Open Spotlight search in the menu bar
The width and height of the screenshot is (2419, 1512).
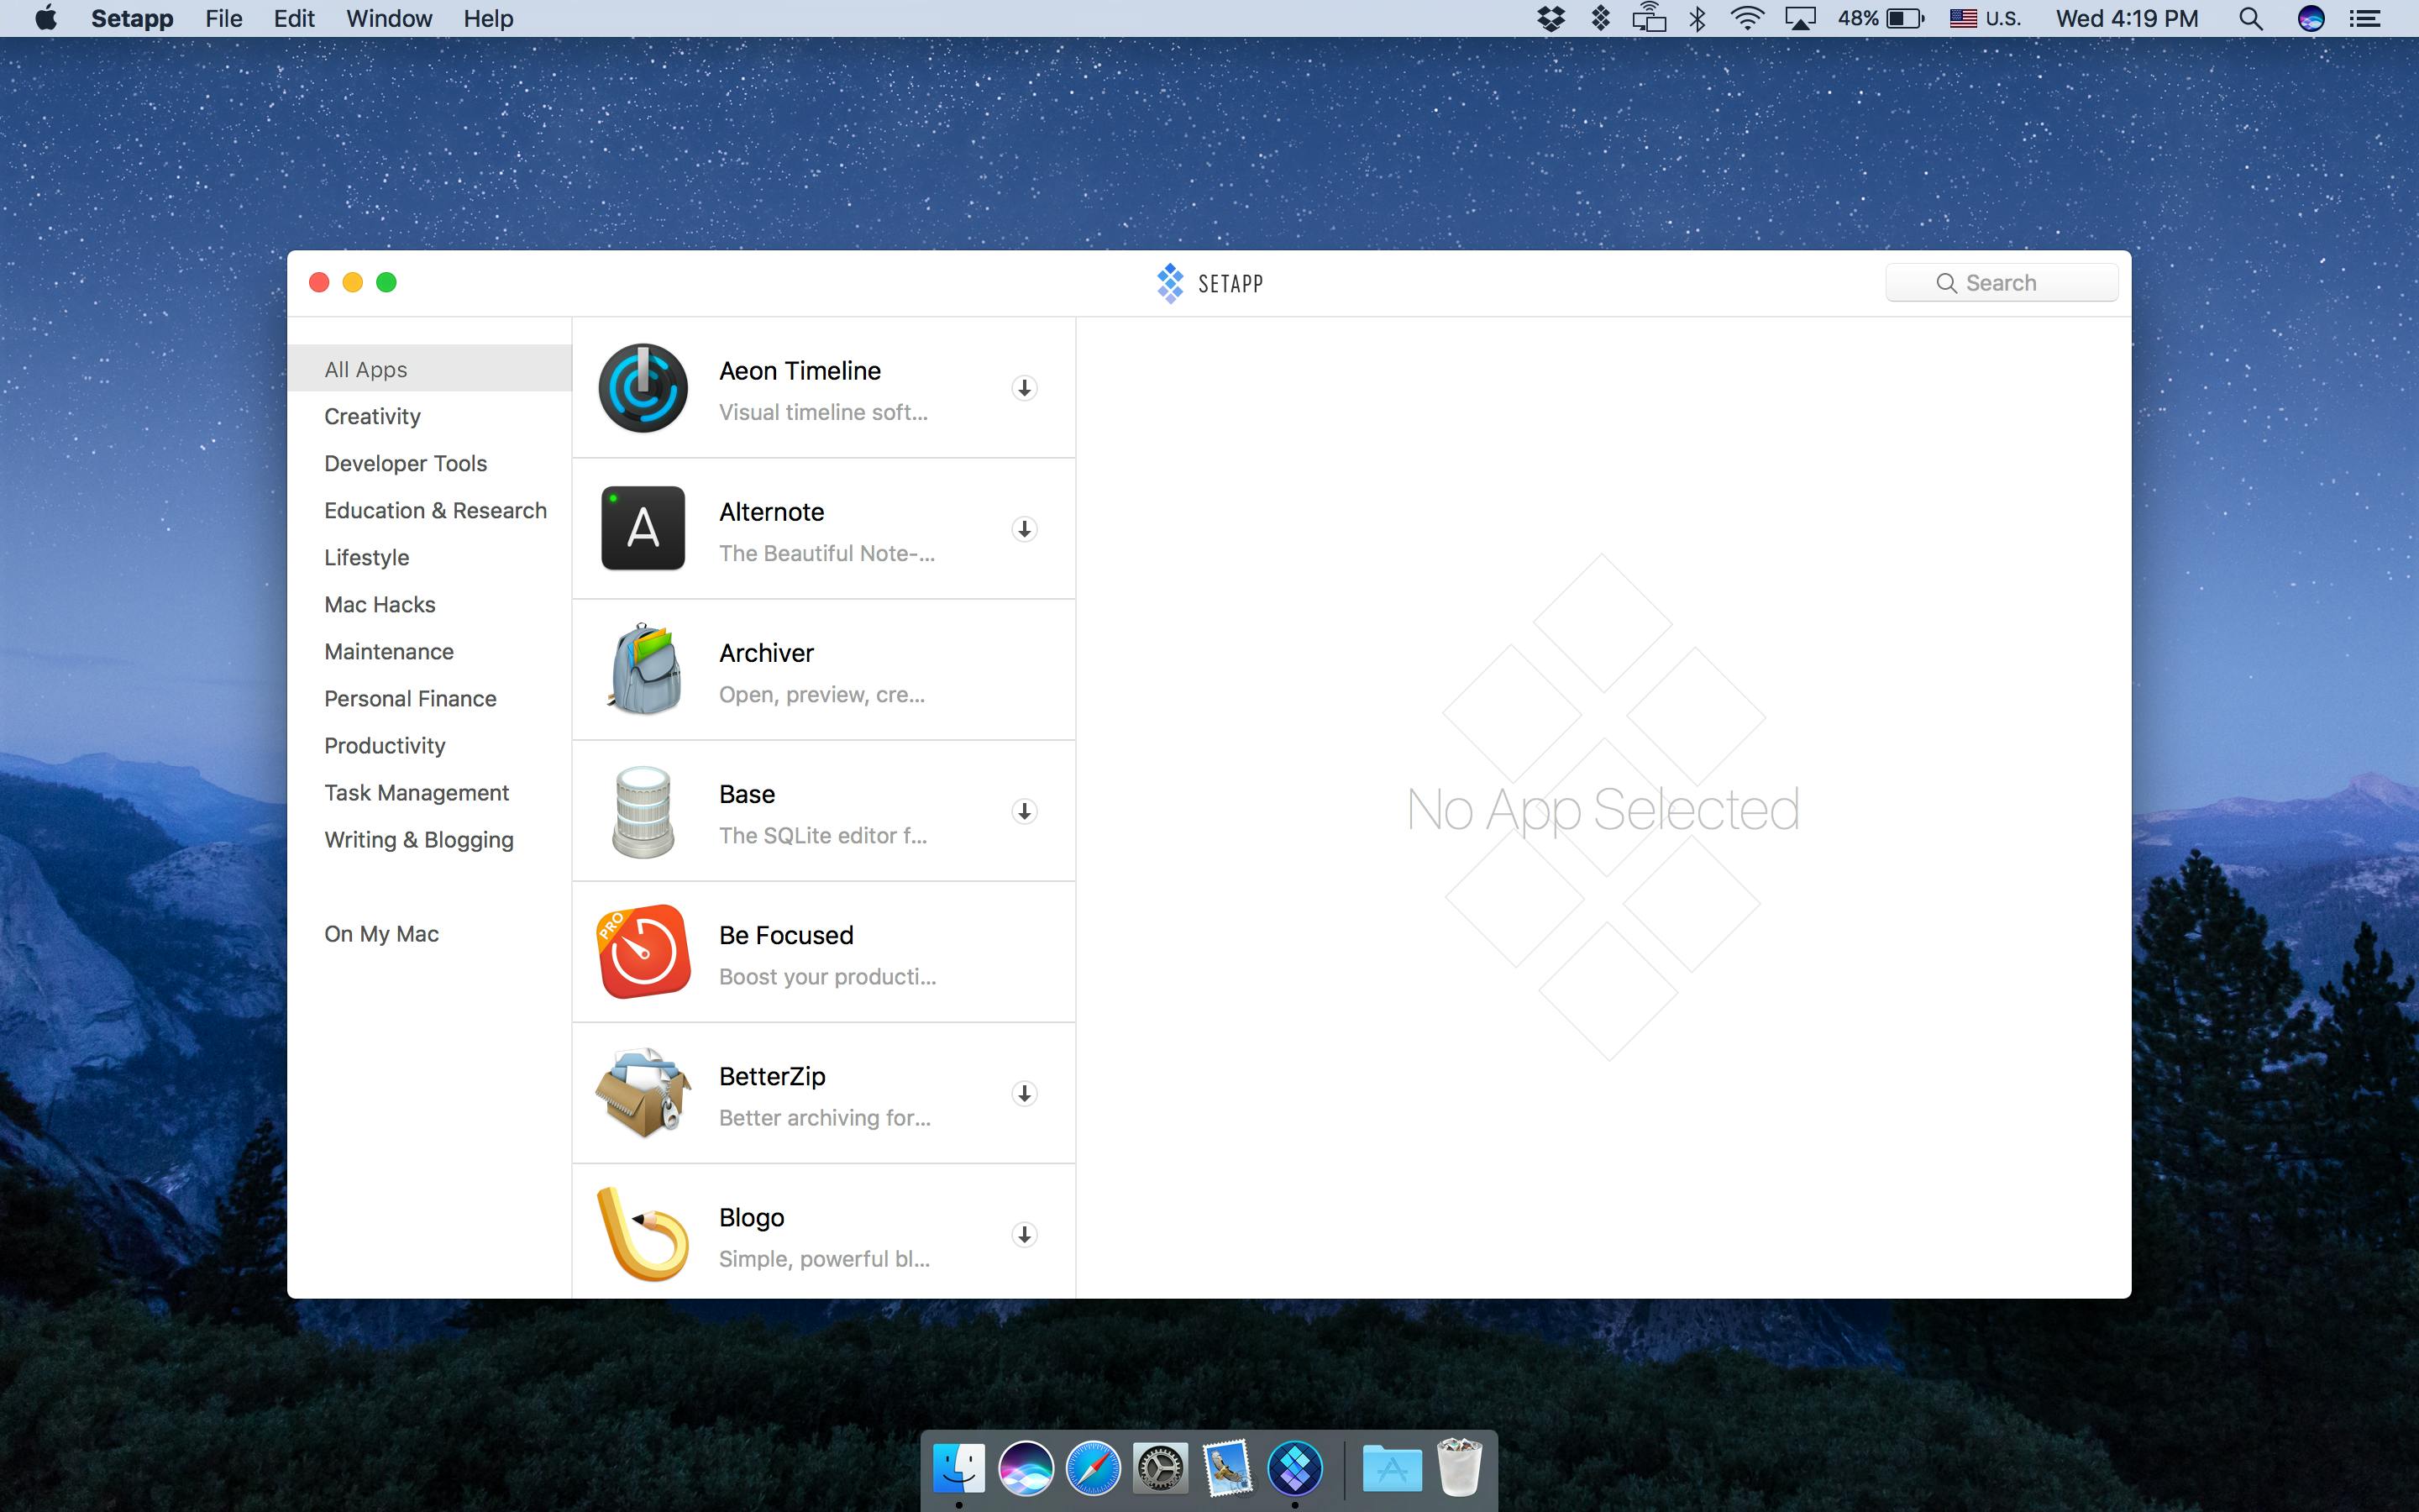pyautogui.click(x=2250, y=18)
